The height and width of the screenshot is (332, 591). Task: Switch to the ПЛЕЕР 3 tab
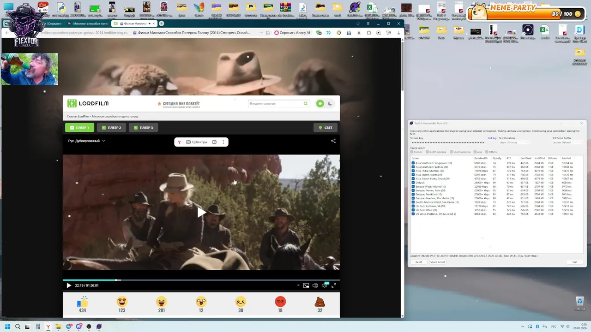[x=143, y=128]
